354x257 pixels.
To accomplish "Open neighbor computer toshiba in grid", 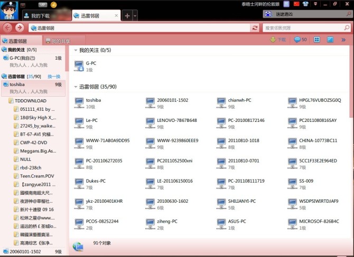I will [88, 103].
